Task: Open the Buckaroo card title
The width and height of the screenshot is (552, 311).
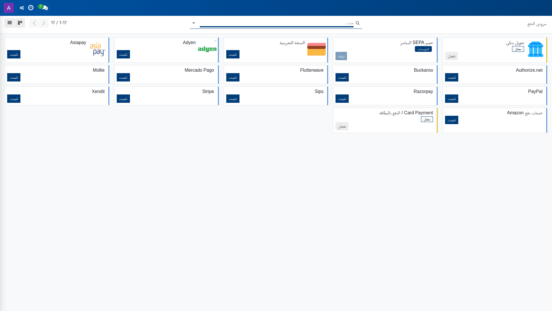Action: [423, 70]
